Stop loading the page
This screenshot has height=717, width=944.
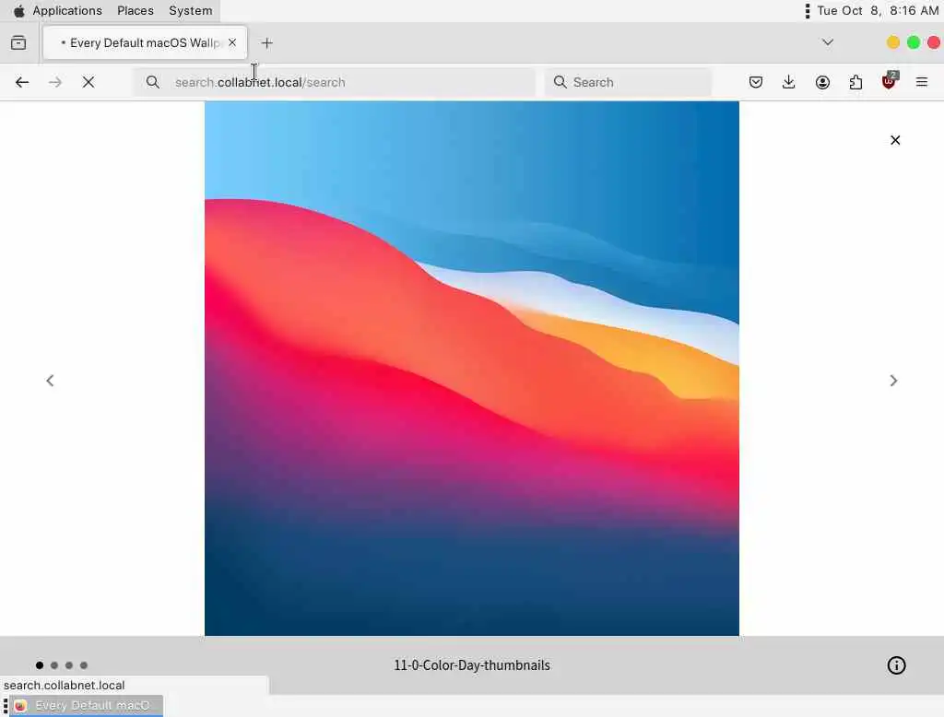(x=88, y=82)
